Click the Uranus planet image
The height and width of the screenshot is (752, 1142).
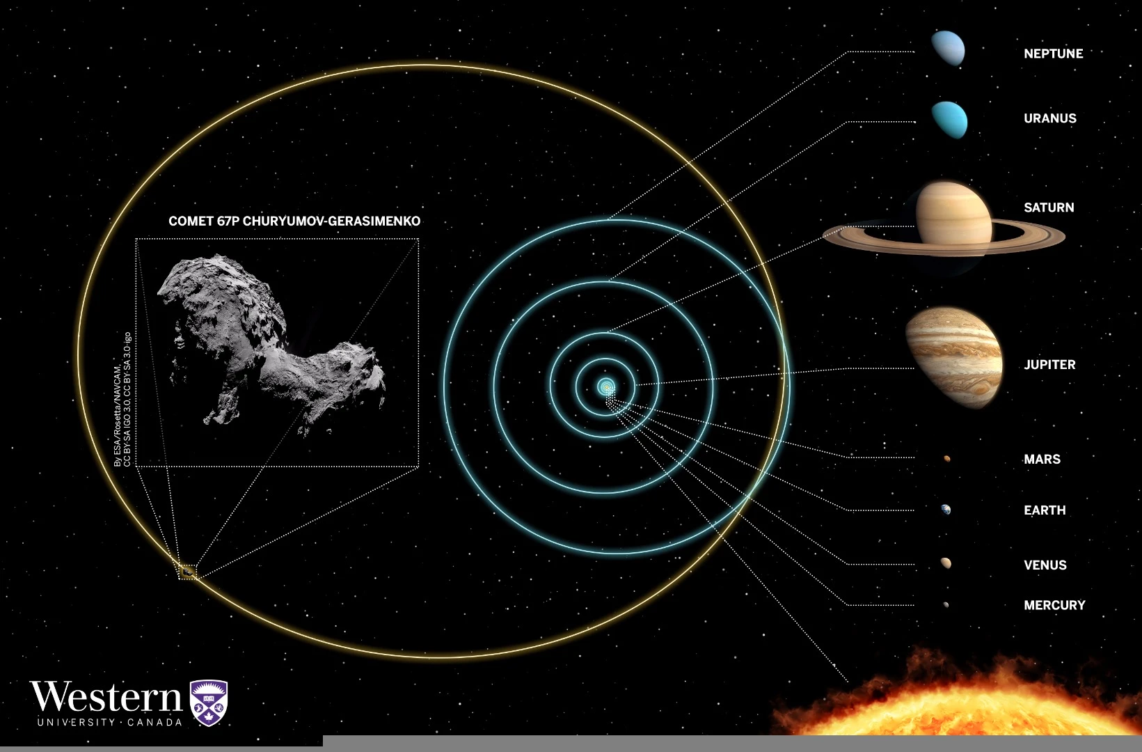[x=949, y=120]
